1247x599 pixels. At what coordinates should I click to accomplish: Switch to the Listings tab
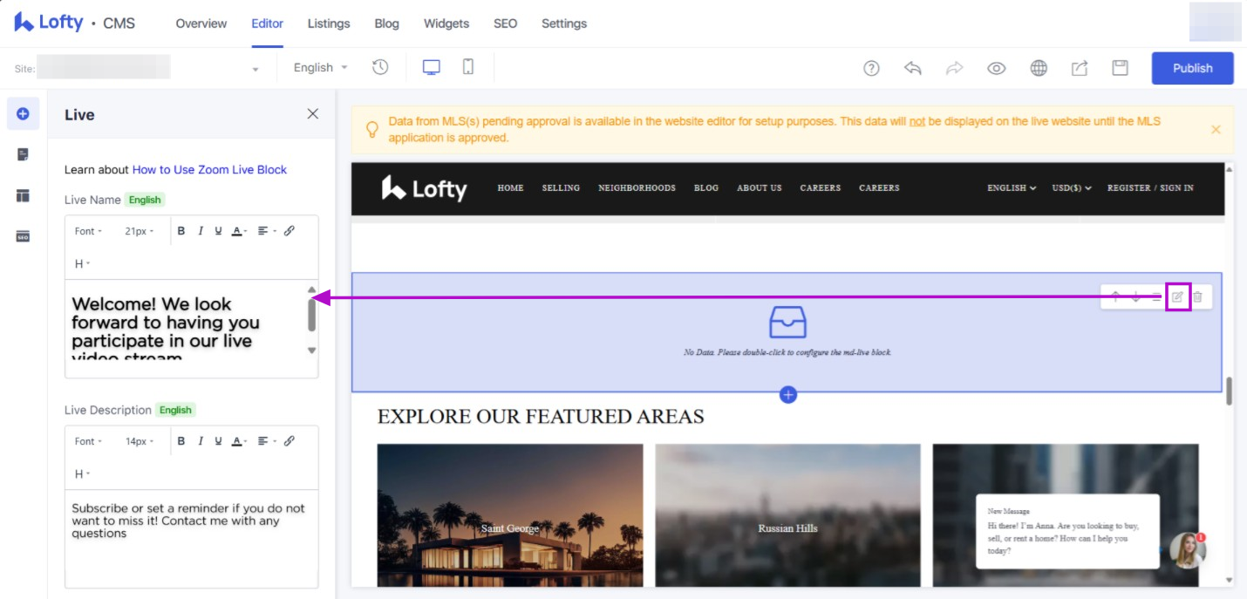(x=329, y=24)
